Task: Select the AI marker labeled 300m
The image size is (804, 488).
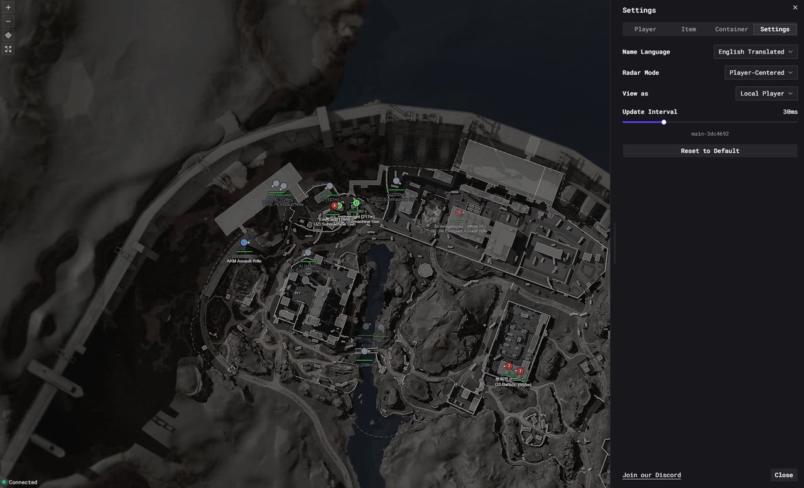Action: (396, 182)
